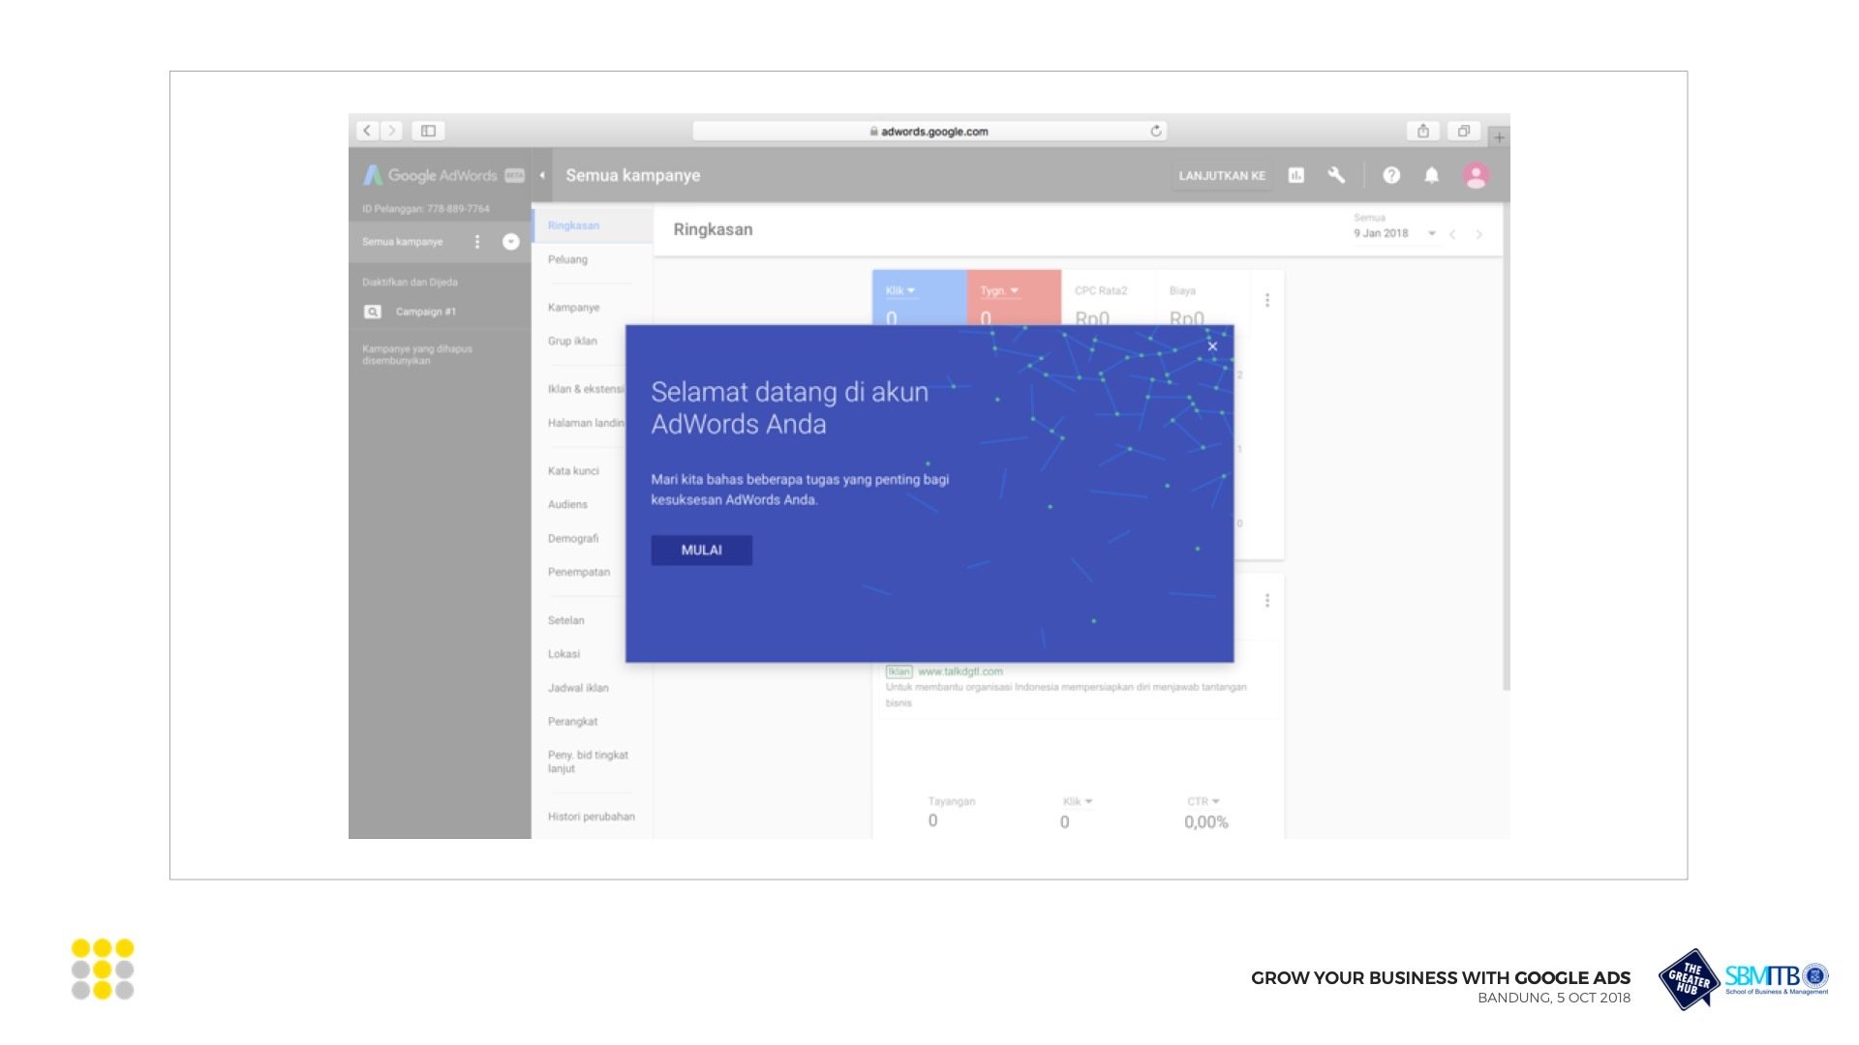The height and width of the screenshot is (1045, 1859).
Task: Open the Kampanye menu item
Action: (573, 308)
